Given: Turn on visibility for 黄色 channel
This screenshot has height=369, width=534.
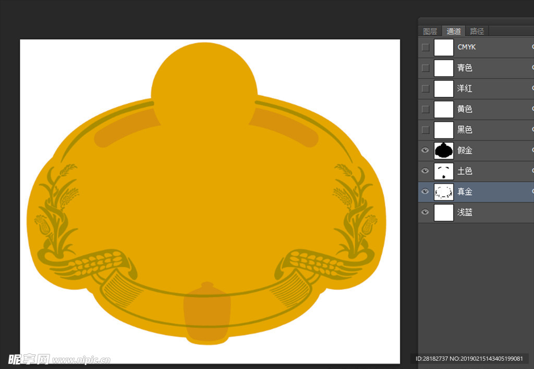Looking at the screenshot, I should [426, 109].
